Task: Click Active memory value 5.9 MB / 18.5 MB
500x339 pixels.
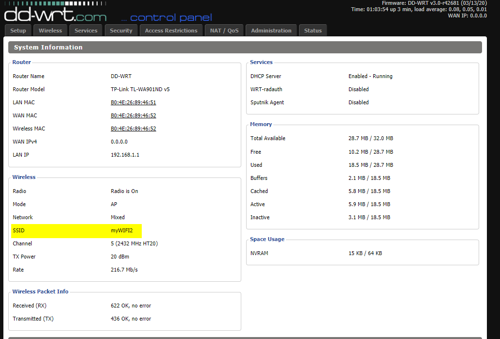Action: coord(369,204)
